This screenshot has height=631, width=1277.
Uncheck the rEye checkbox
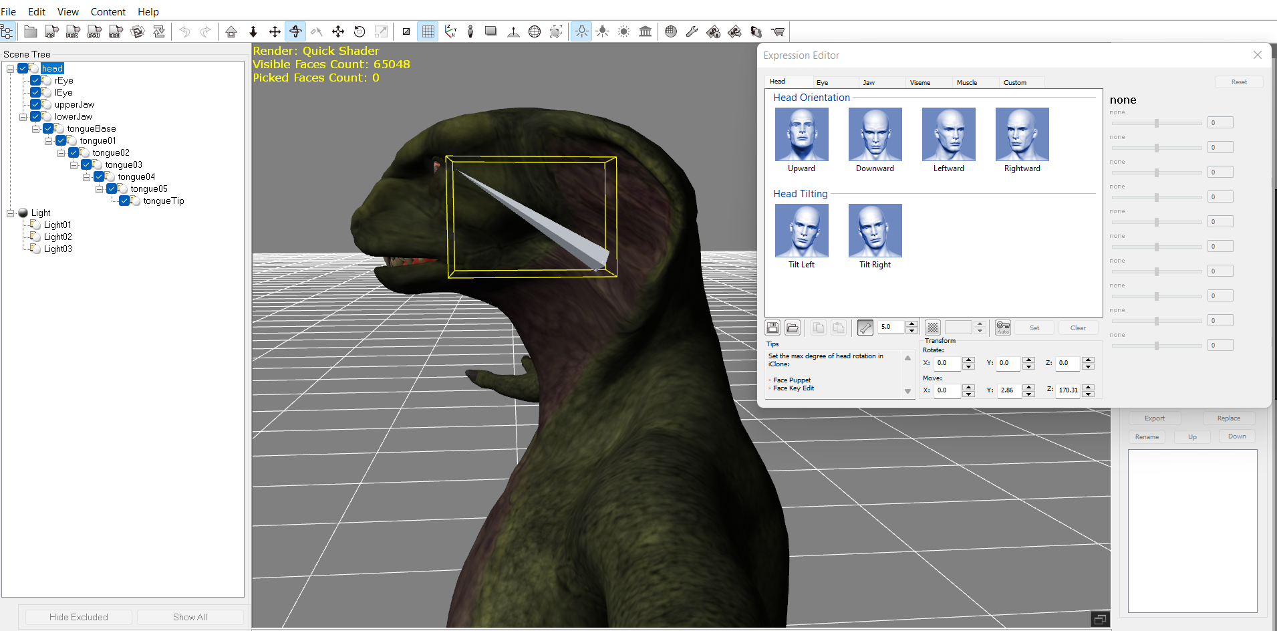click(35, 80)
